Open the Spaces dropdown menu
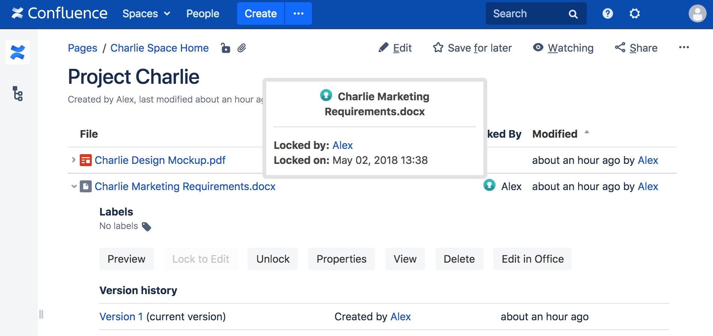713x336 pixels. (x=146, y=14)
